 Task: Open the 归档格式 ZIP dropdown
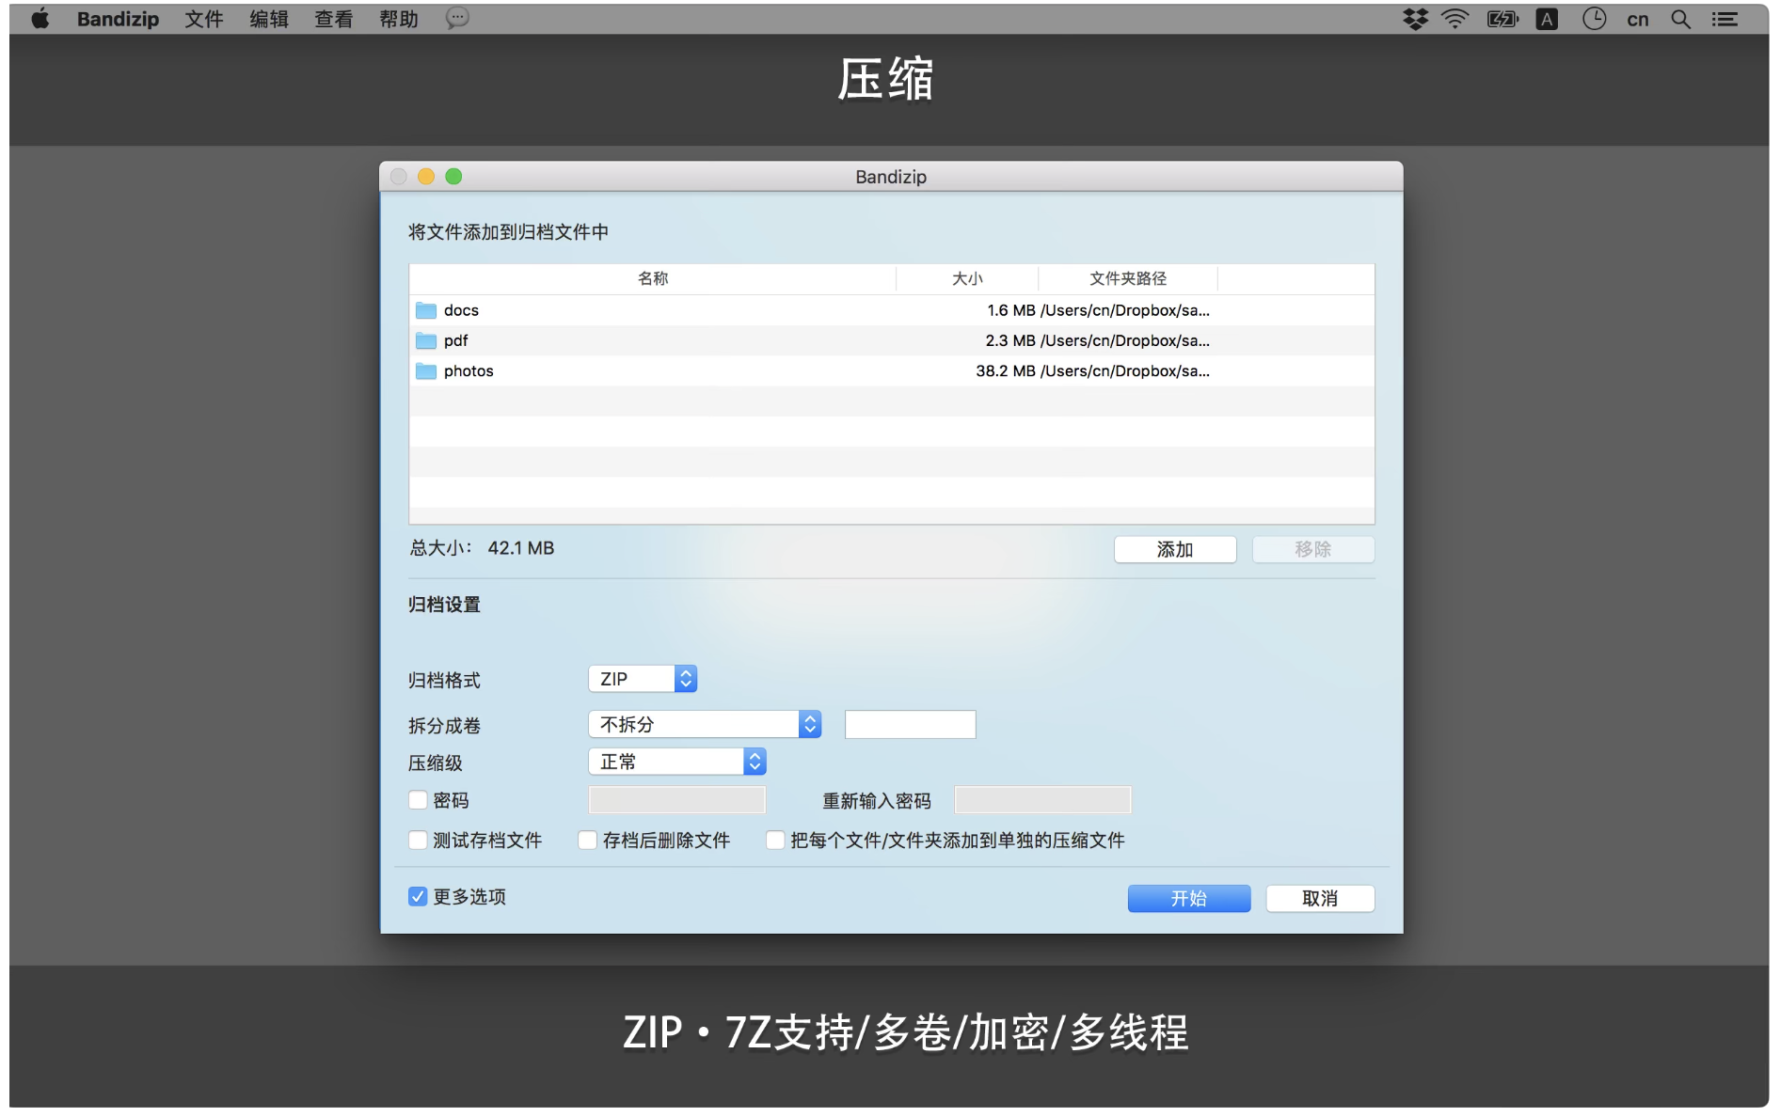(x=644, y=679)
